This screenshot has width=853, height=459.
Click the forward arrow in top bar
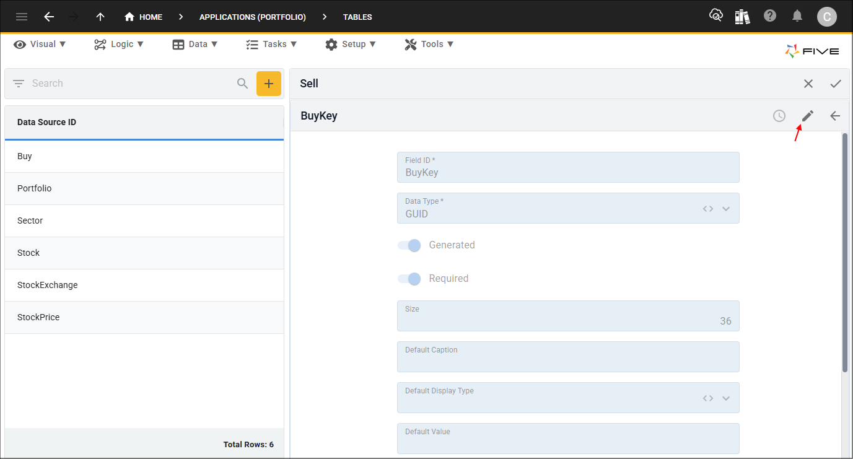(74, 17)
